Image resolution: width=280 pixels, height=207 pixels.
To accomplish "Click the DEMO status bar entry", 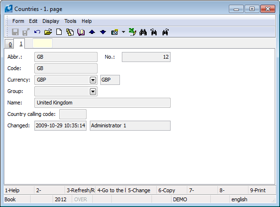I will pyautogui.click(x=191, y=199).
